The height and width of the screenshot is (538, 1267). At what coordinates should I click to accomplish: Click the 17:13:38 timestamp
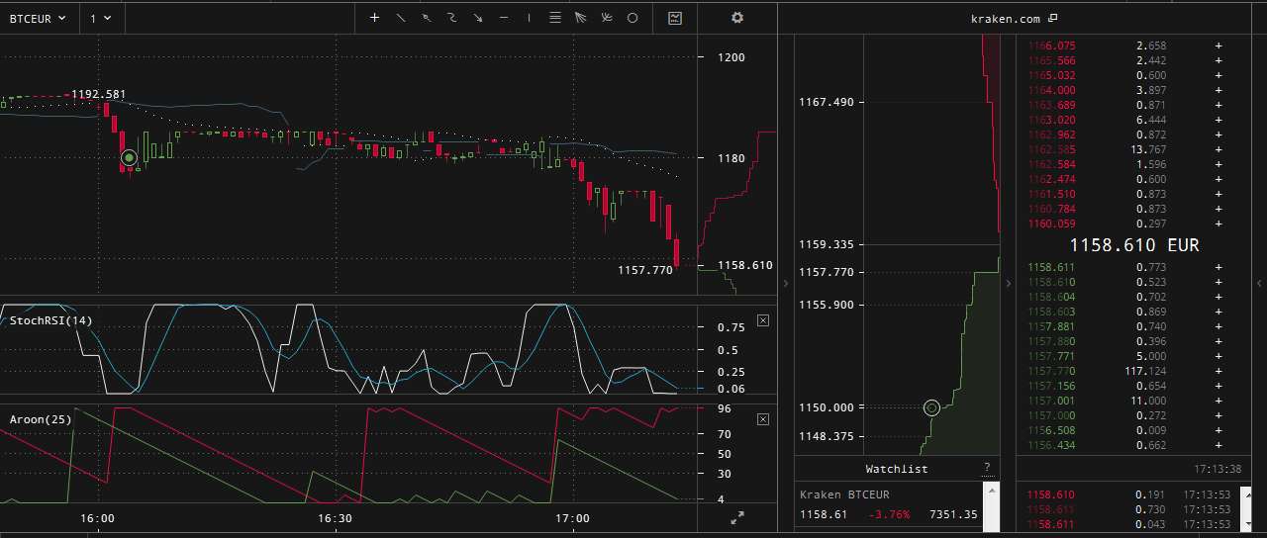(x=1218, y=469)
